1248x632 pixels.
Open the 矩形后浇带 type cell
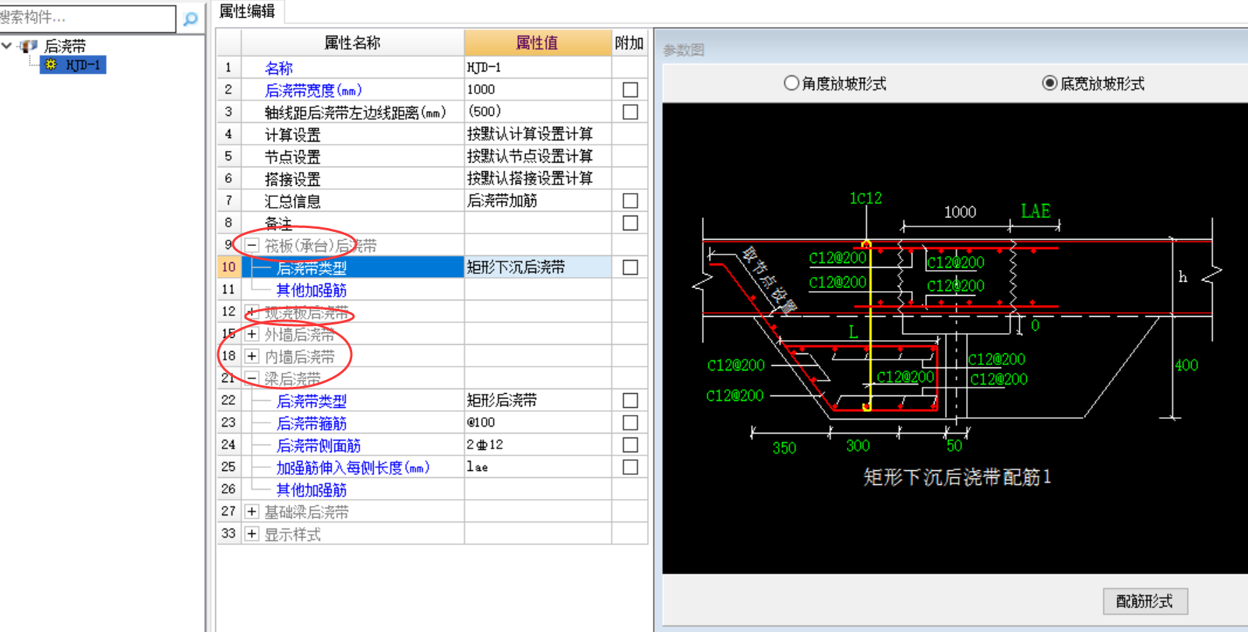tap(538, 401)
